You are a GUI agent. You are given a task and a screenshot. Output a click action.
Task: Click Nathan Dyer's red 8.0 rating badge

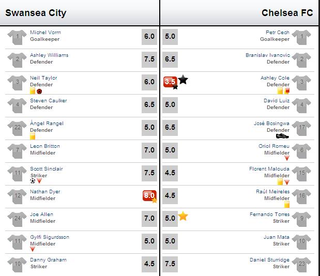click(149, 196)
